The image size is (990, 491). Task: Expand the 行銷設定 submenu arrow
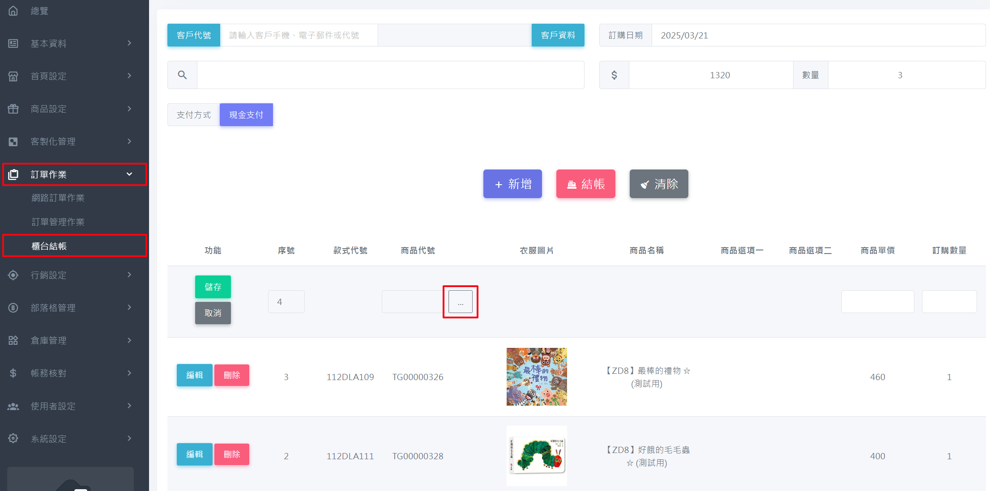tap(129, 275)
